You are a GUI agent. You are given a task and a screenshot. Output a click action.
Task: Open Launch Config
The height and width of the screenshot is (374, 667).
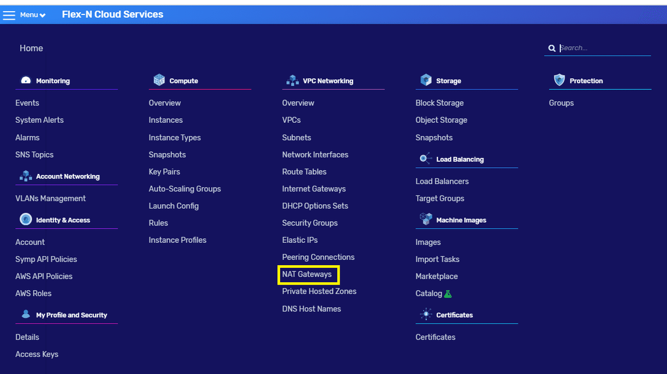tap(173, 206)
